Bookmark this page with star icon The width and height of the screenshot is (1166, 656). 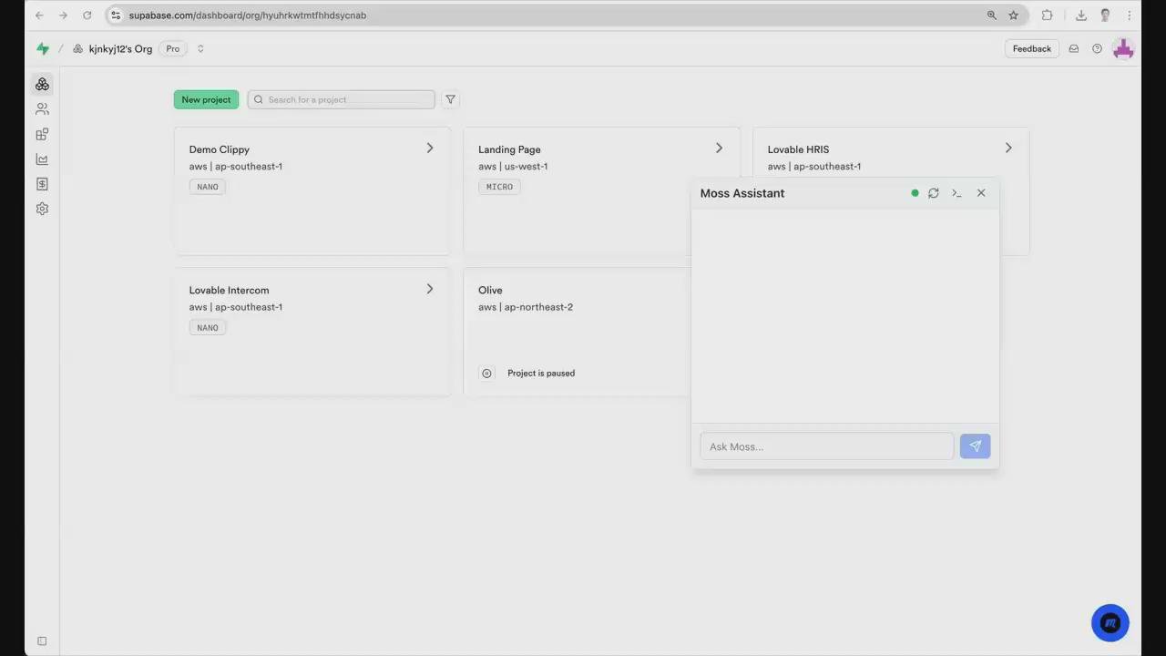tap(1013, 15)
